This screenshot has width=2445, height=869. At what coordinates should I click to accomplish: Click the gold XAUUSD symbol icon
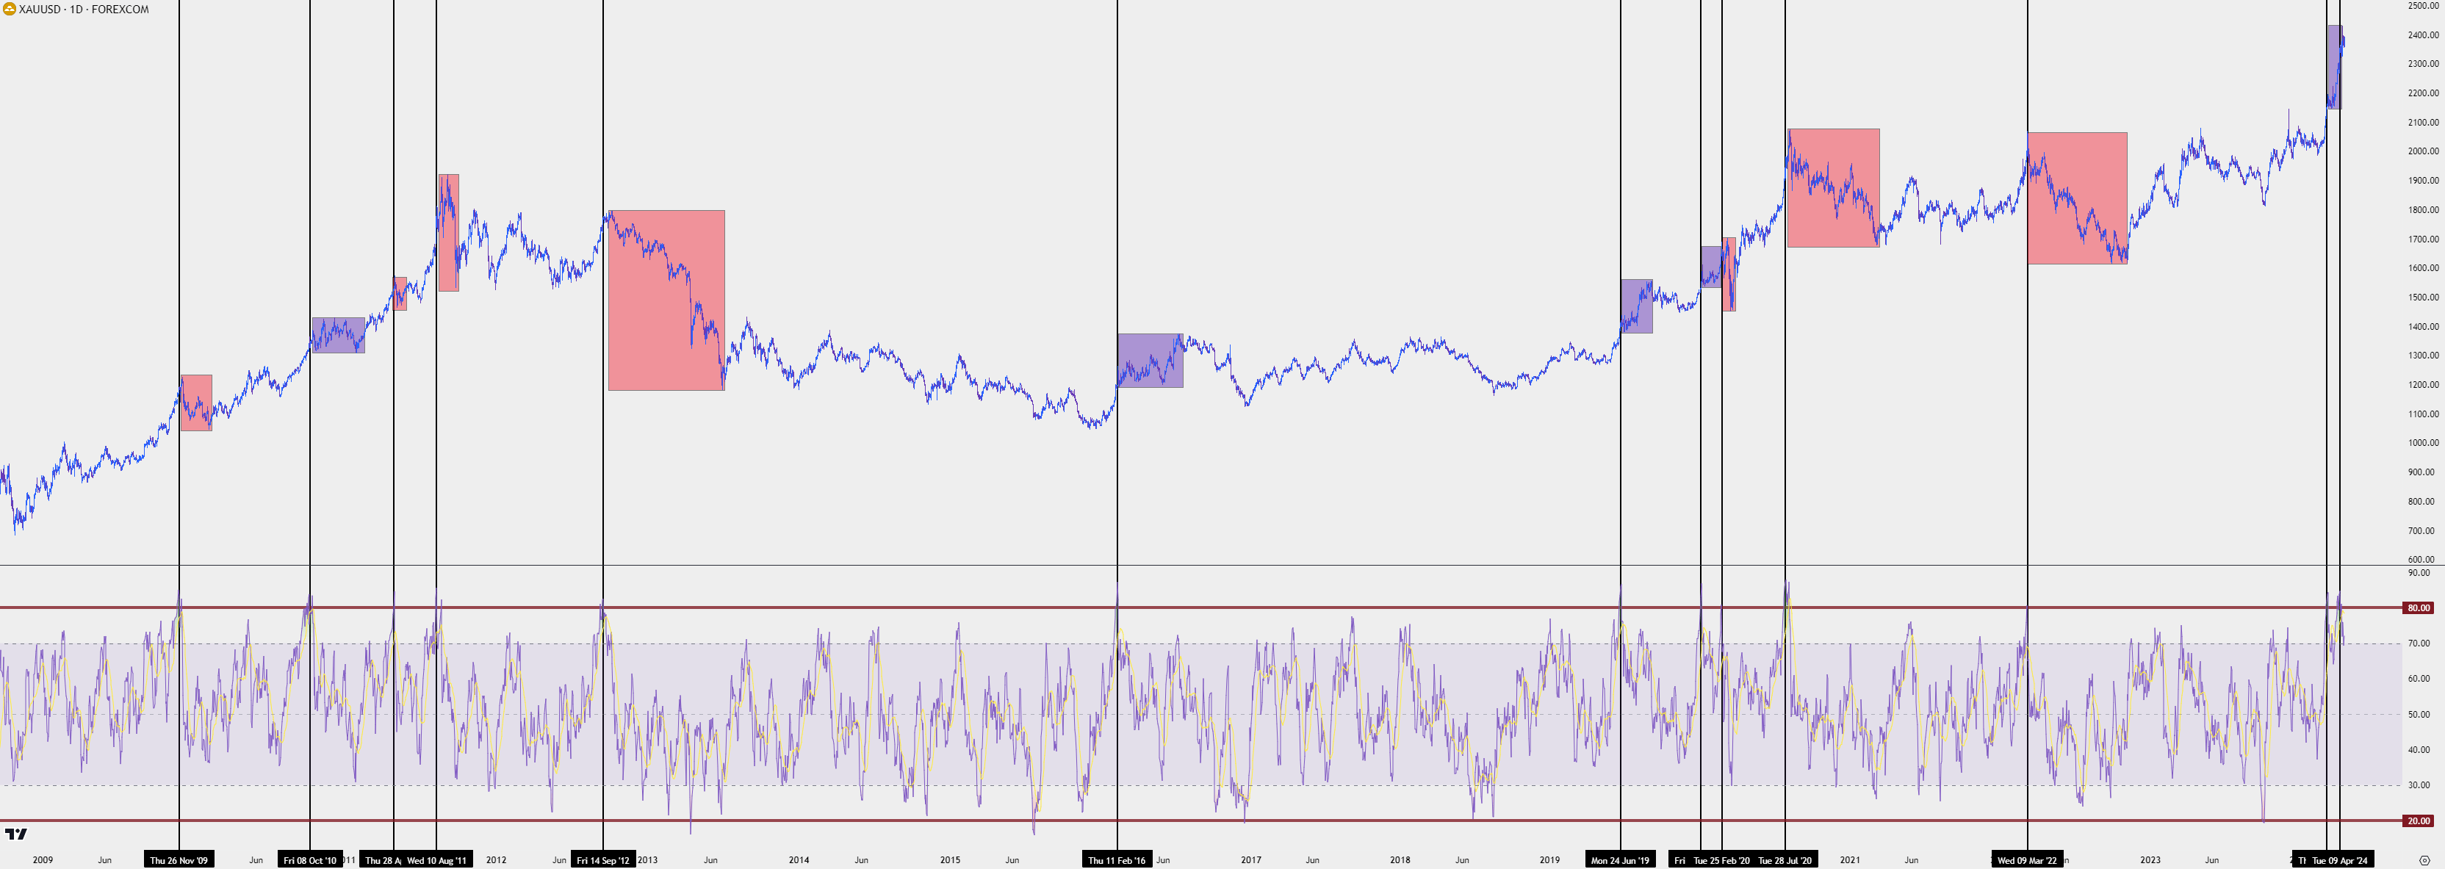pos(9,10)
